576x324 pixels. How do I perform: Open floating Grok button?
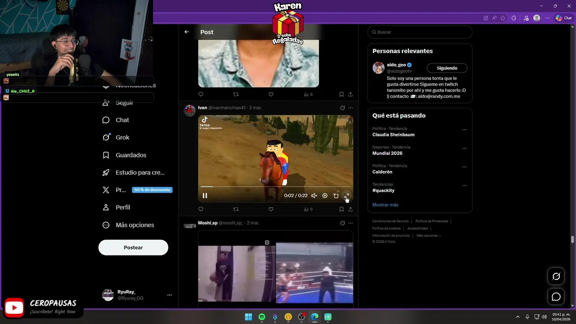pyautogui.click(x=556, y=276)
